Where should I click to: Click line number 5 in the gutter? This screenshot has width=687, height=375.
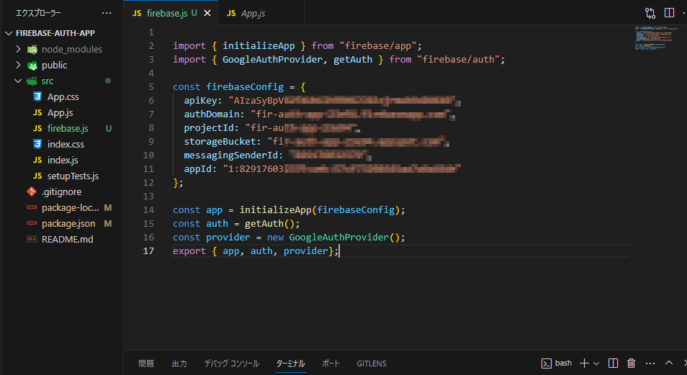coord(151,87)
